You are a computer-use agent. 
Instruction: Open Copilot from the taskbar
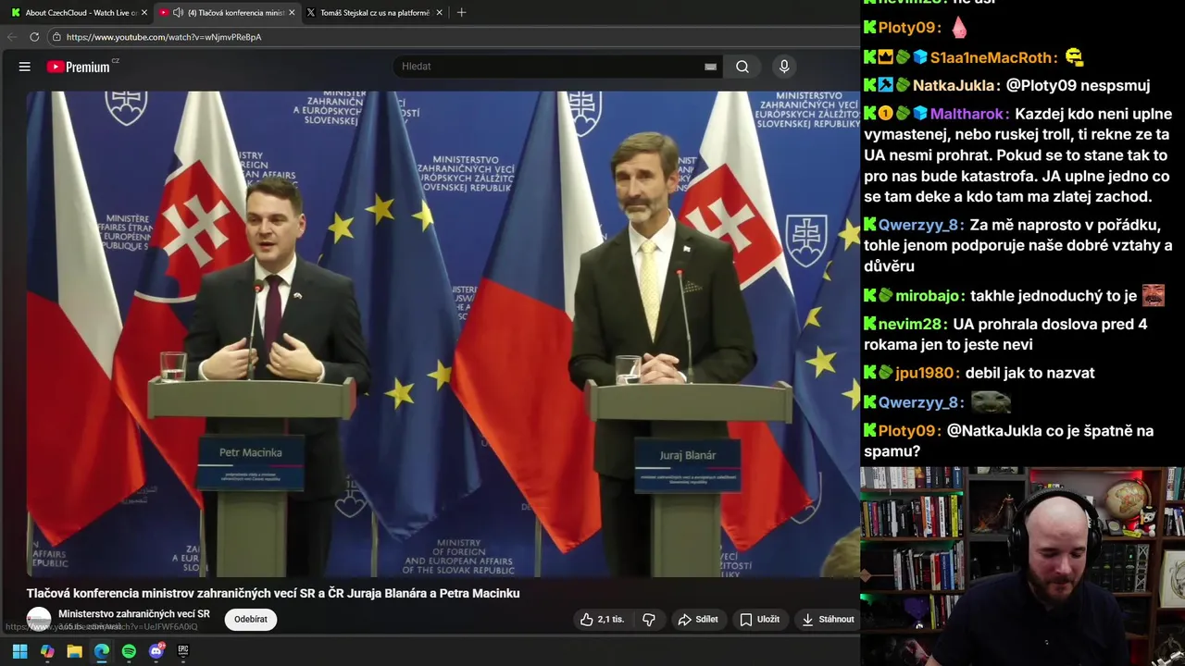pyautogui.click(x=47, y=651)
